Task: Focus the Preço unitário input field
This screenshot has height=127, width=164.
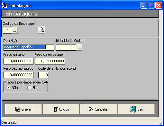Action: [x=18, y=61]
